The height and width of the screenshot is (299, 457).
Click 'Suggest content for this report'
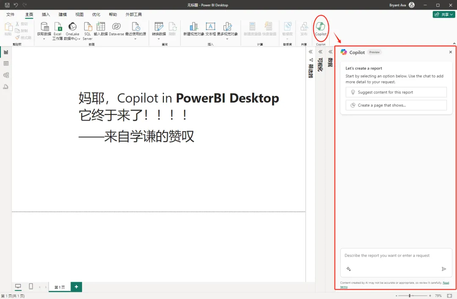pyautogui.click(x=396, y=92)
